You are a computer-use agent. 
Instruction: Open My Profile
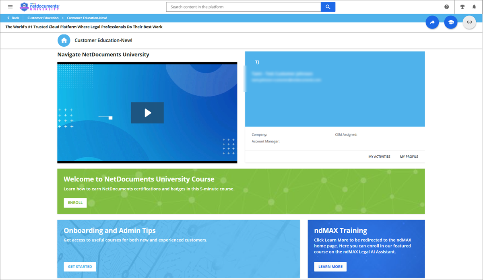[x=409, y=156]
